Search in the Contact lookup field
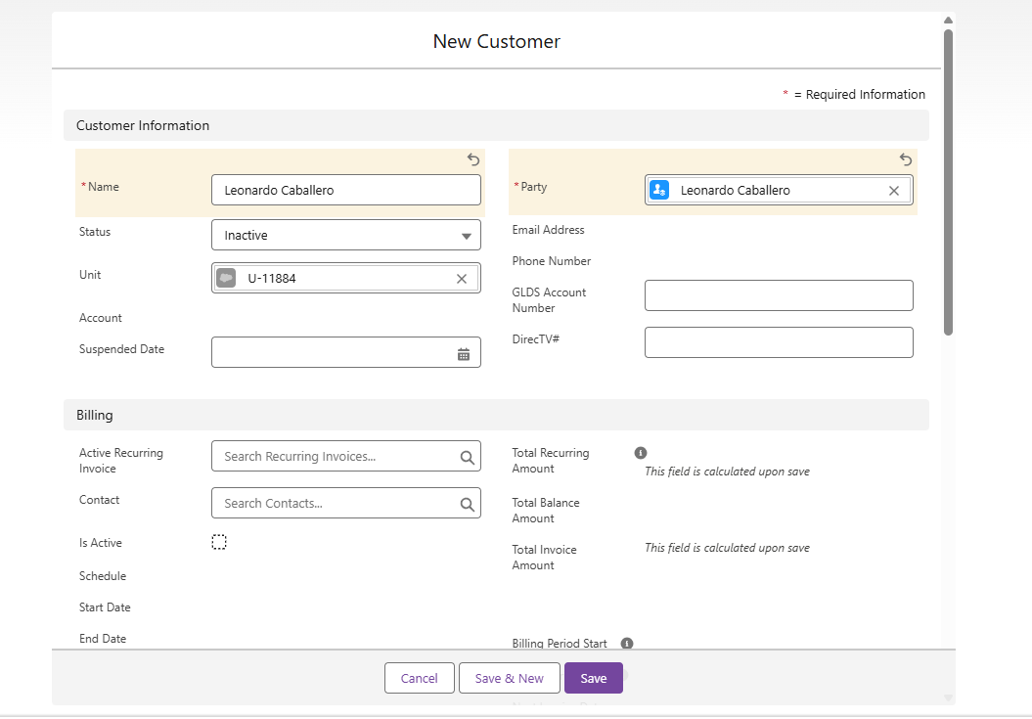Viewport: 1032px width, 719px height. pos(346,503)
